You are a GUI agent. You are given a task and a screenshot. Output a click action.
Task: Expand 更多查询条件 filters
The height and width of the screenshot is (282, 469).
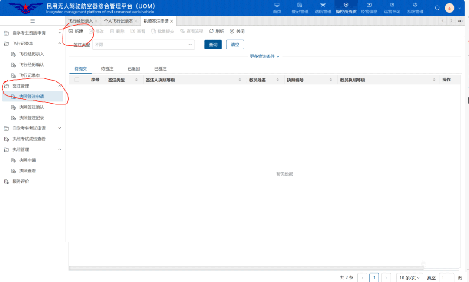point(264,56)
